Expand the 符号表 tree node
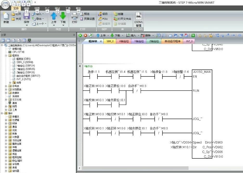Screen dimensions: 243x173 click(6, 86)
